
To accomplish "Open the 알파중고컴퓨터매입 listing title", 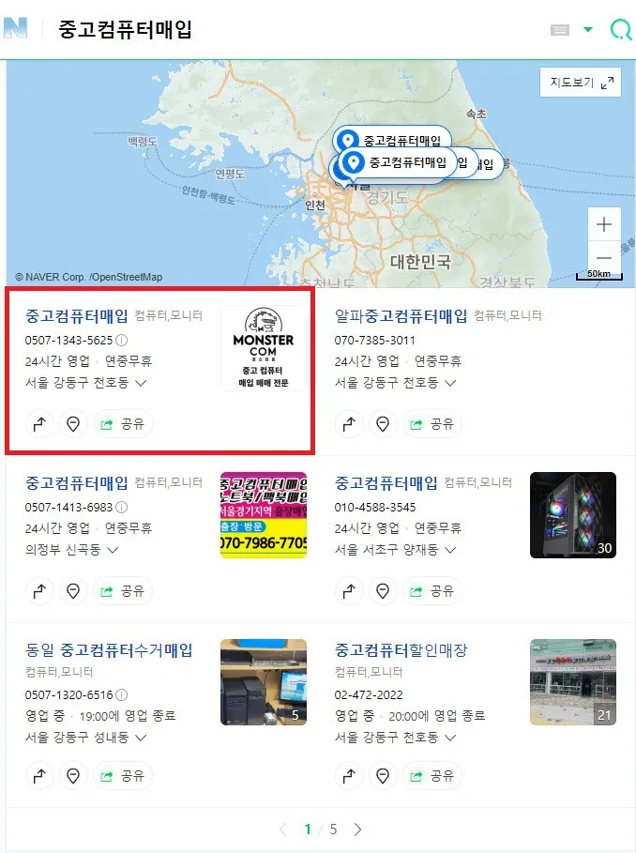I will (401, 316).
